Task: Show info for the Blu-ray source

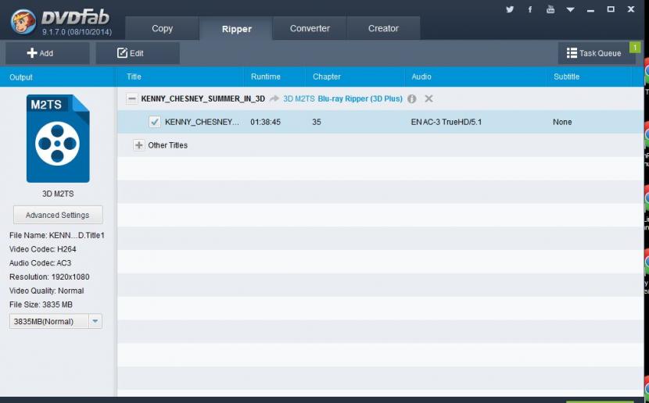Action: click(411, 98)
